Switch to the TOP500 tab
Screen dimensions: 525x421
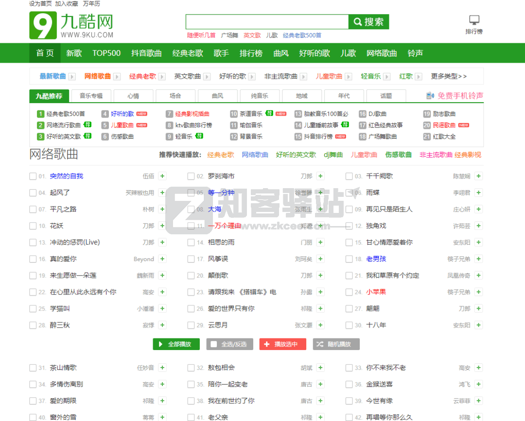point(106,53)
